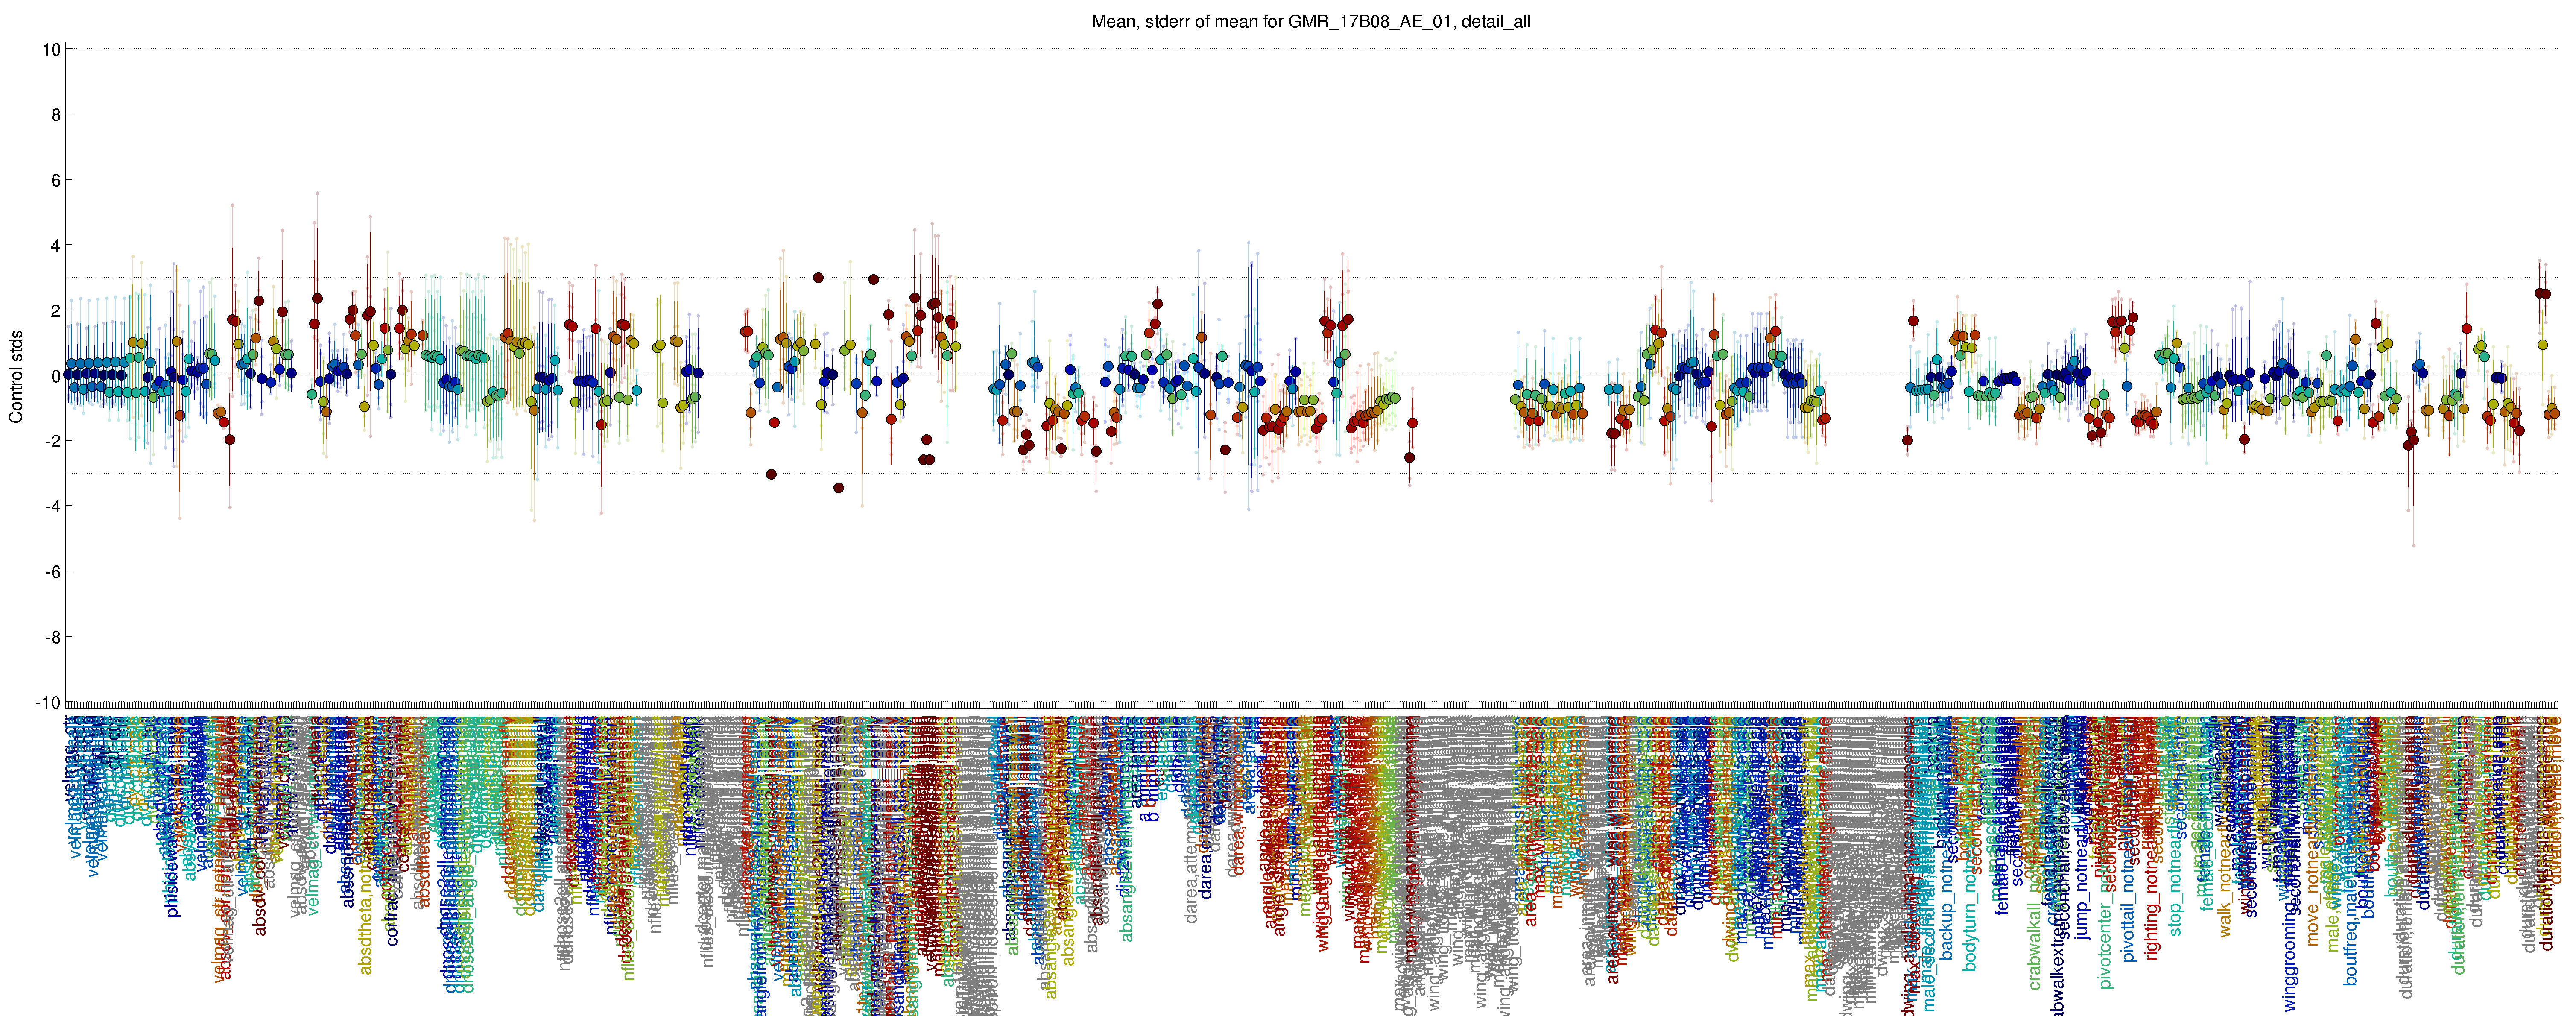Click the y-axis tick label 4
The height and width of the screenshot is (1016, 2576).
click(x=55, y=246)
